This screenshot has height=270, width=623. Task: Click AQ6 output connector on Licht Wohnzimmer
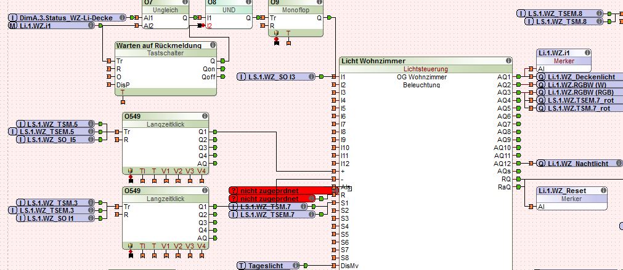tap(518, 116)
